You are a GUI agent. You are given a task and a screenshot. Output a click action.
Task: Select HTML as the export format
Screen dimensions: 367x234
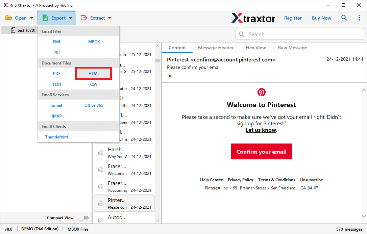(x=94, y=73)
